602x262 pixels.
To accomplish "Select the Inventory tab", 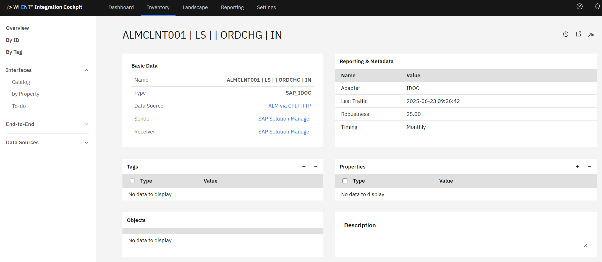I will pyautogui.click(x=158, y=7).
